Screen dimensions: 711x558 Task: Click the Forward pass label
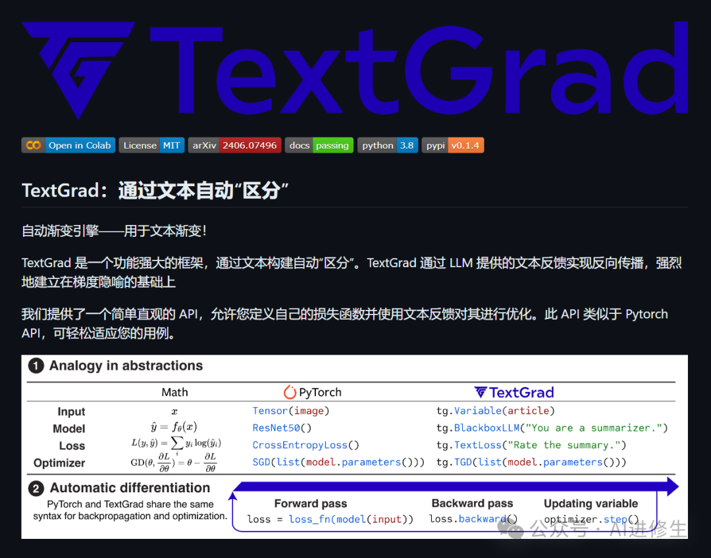(311, 503)
